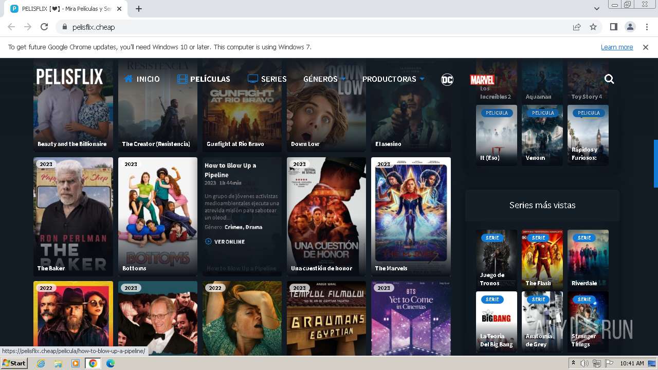Click the site search magnifier icon
This screenshot has height=370, width=658.
point(609,79)
